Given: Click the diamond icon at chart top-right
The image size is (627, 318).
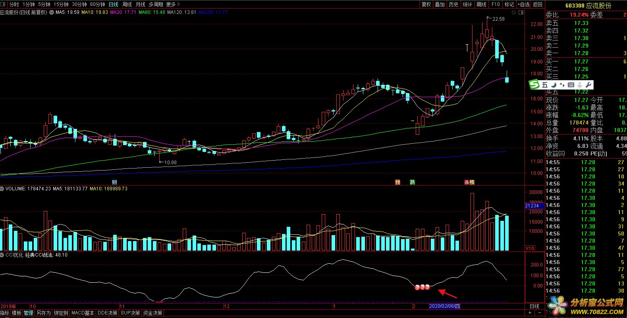Looking at the screenshot, I should click(514, 13).
